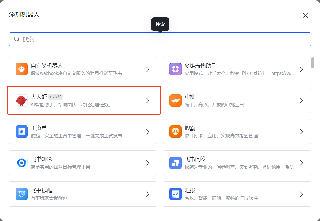This screenshot has width=320, height=221.
Task: Click the 已添加 badge next to 大大虾
Action: point(55,96)
